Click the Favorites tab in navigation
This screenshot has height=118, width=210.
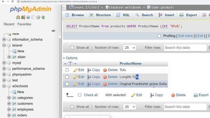(24, 24)
